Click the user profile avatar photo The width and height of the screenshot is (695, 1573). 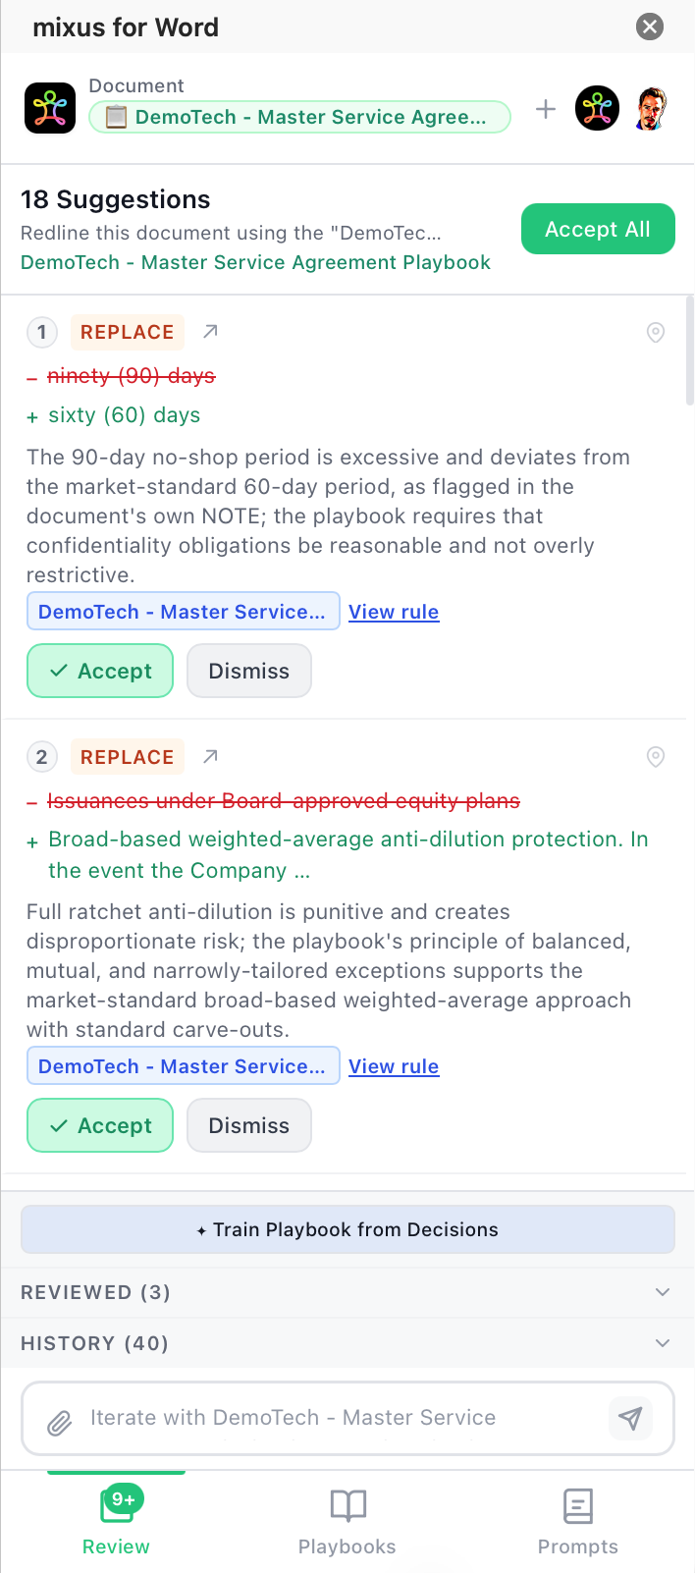[650, 109]
